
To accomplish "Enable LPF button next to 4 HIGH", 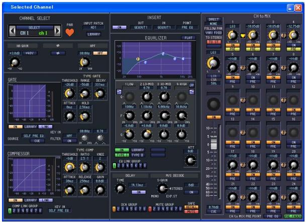I will coord(191,85).
